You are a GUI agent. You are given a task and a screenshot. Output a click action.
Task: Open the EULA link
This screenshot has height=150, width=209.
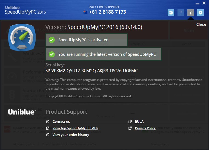coord(139,122)
